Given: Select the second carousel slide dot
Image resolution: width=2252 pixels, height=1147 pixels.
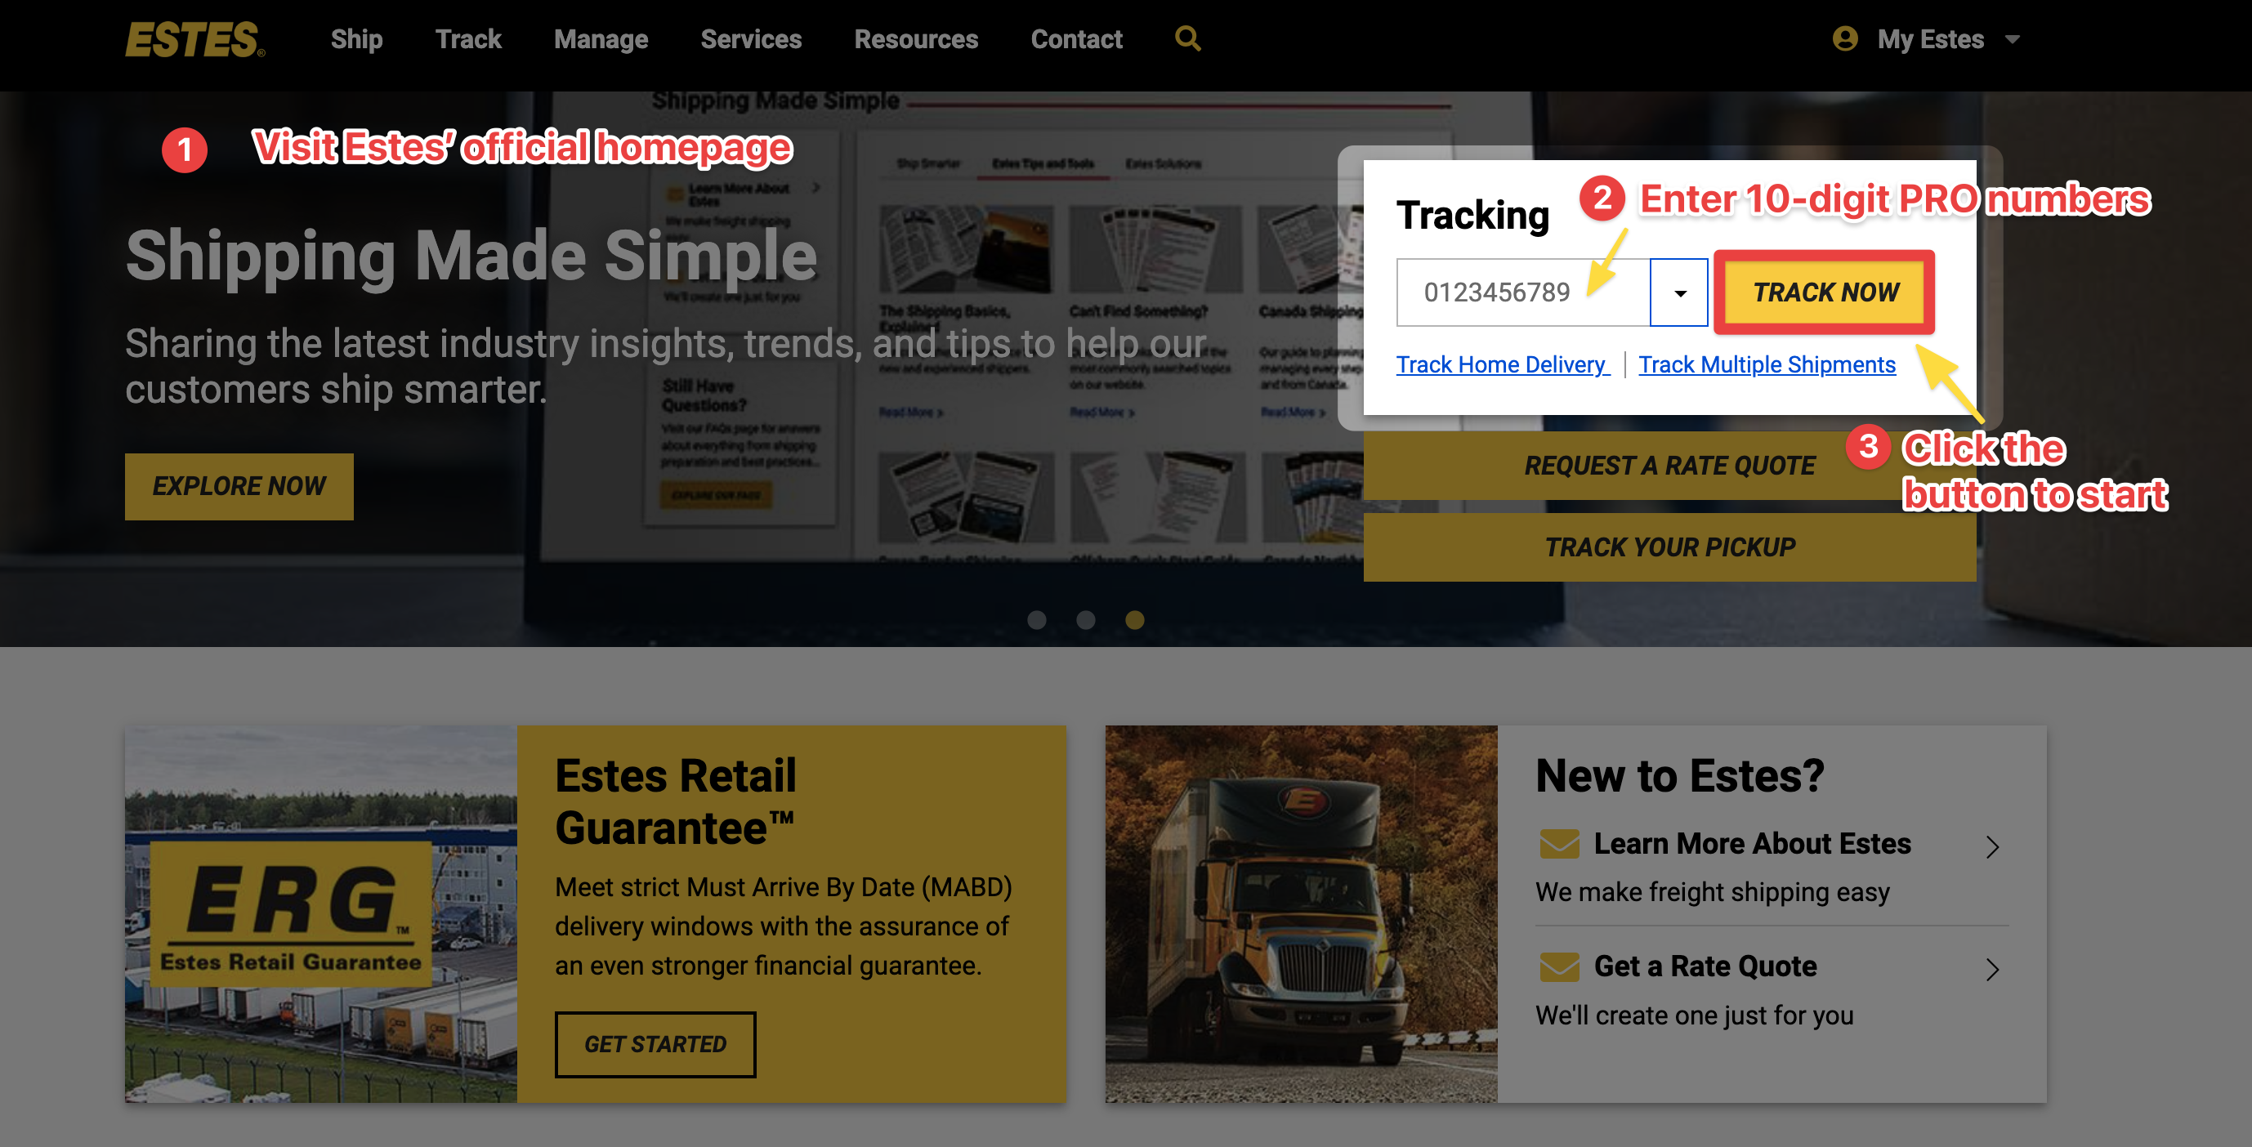Looking at the screenshot, I should click(x=1086, y=620).
